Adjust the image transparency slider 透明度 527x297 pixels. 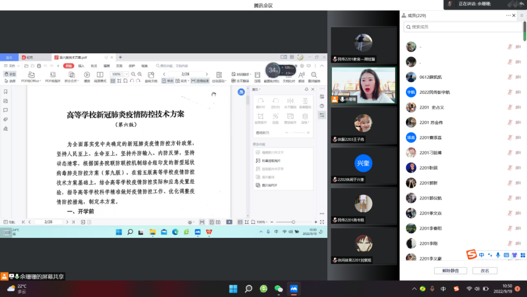pyautogui.click(x=297, y=133)
